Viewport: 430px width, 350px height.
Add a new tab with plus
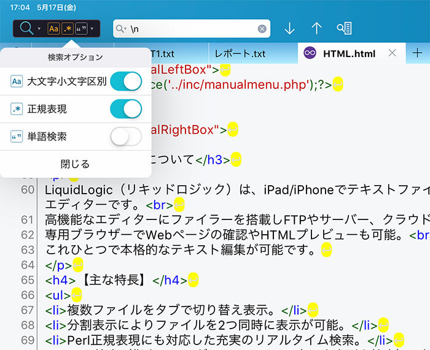pos(417,53)
